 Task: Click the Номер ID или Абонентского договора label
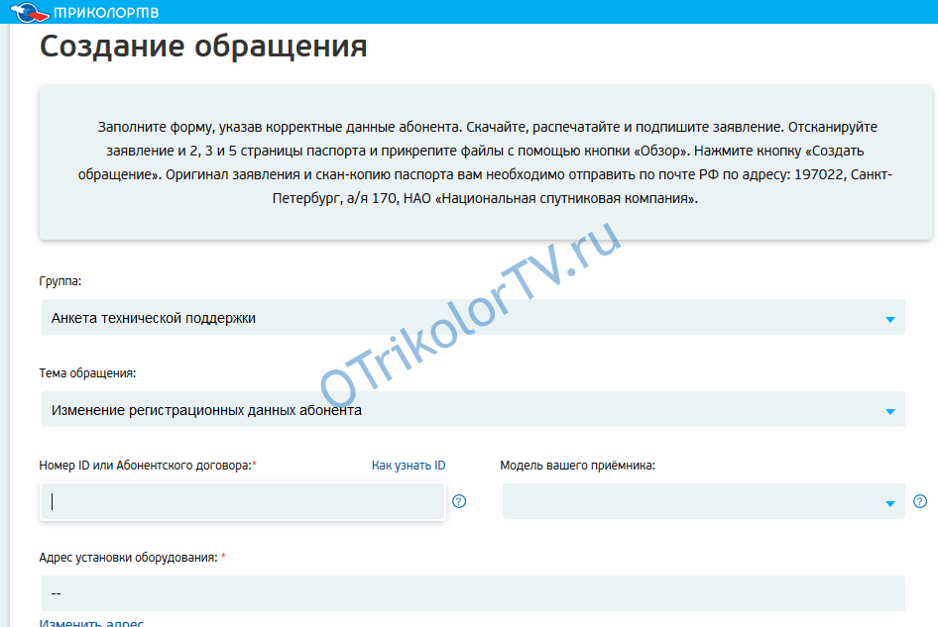[145, 466]
